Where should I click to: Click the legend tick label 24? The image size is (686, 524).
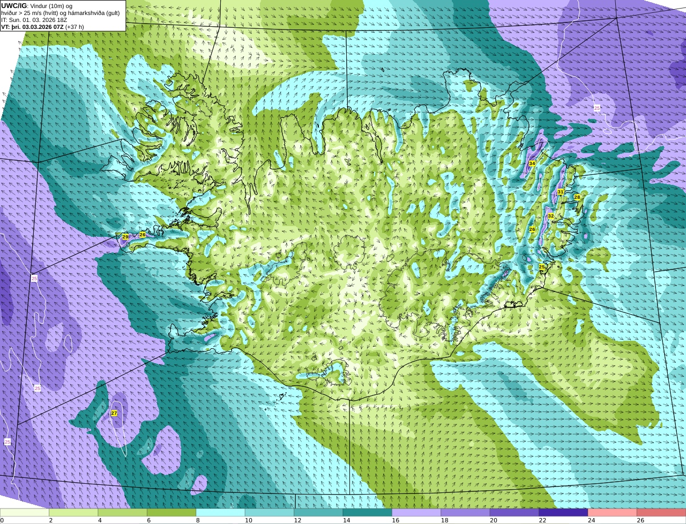tap(591, 520)
